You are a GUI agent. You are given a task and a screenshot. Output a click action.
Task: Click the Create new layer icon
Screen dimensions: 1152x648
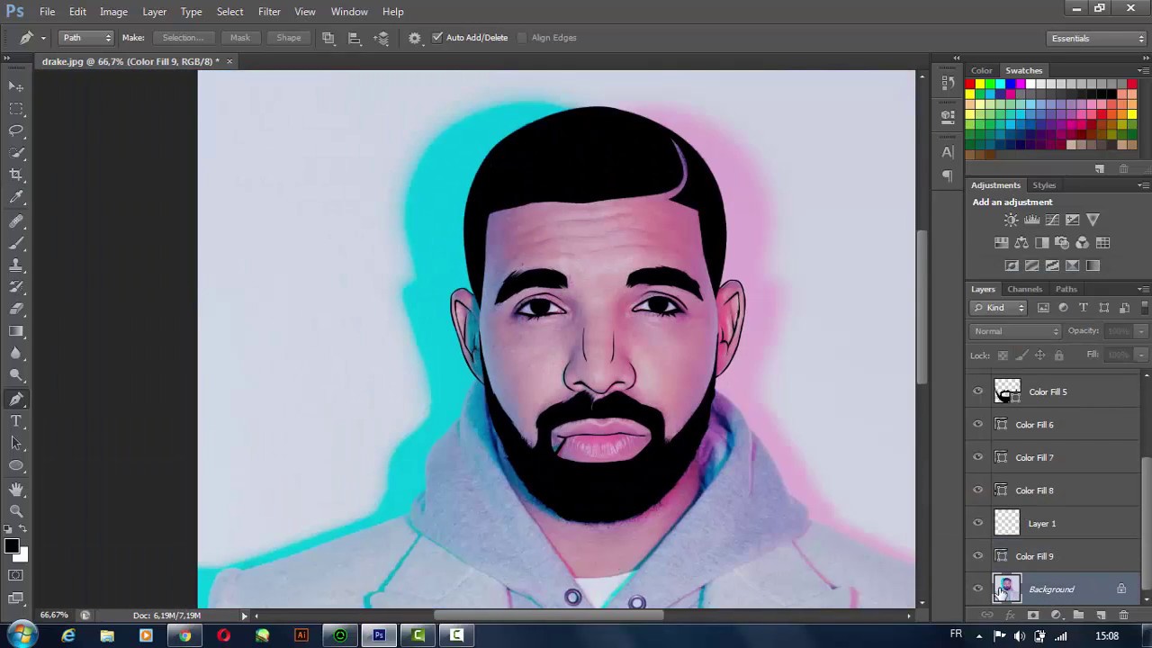pyautogui.click(x=1101, y=615)
